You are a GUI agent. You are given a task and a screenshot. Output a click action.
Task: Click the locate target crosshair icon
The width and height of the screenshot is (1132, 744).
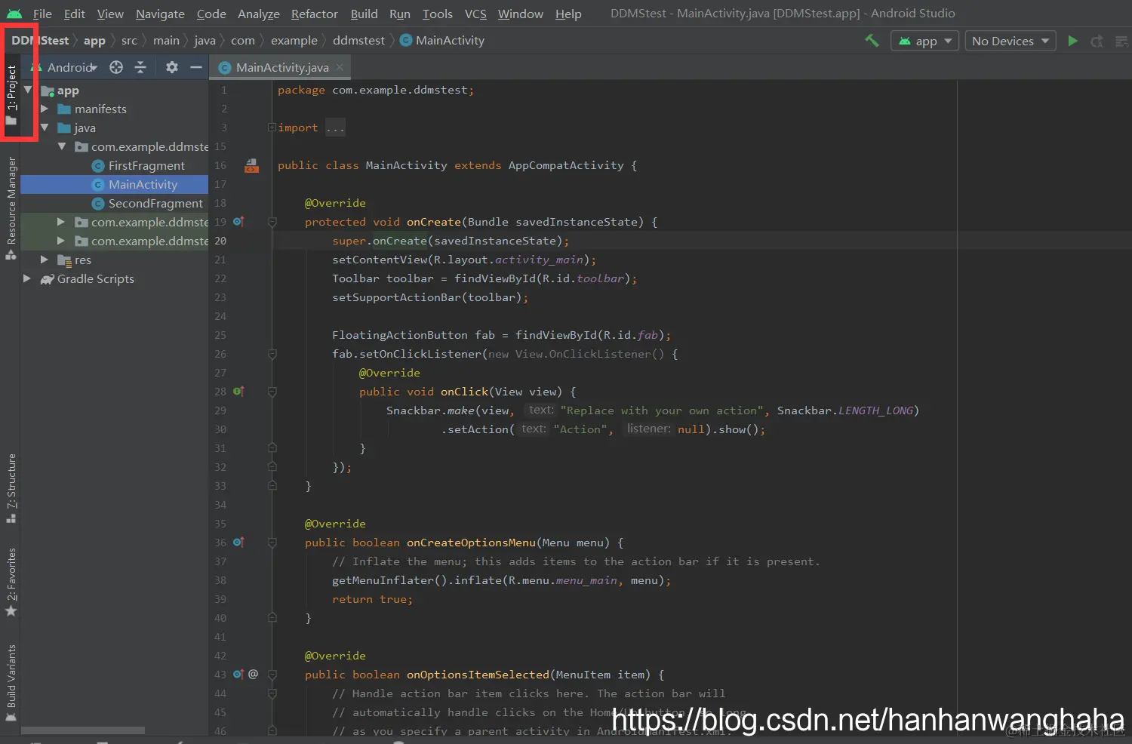[x=116, y=67]
